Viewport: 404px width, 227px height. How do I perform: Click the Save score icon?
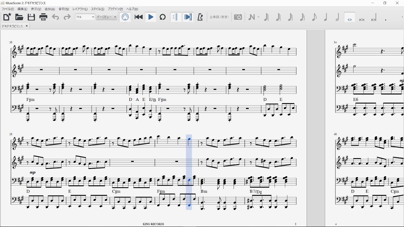coord(31,17)
